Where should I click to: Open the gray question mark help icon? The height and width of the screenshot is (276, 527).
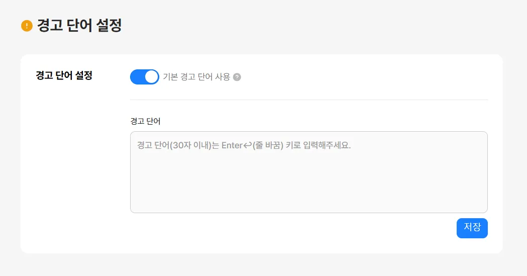click(x=237, y=77)
